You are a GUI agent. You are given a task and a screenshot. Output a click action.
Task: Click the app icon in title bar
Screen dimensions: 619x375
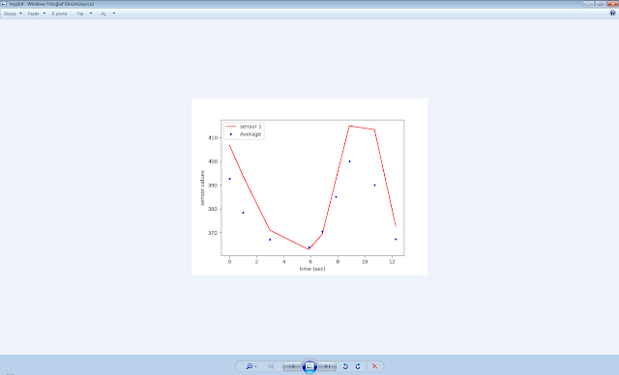(x=4, y=4)
